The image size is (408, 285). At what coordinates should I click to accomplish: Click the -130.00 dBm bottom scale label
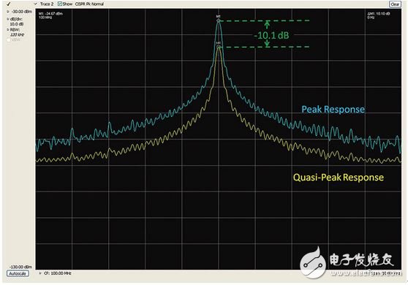(20, 267)
